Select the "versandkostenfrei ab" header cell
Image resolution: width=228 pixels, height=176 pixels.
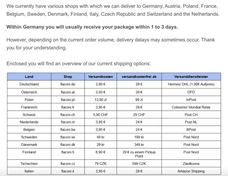point(139,77)
